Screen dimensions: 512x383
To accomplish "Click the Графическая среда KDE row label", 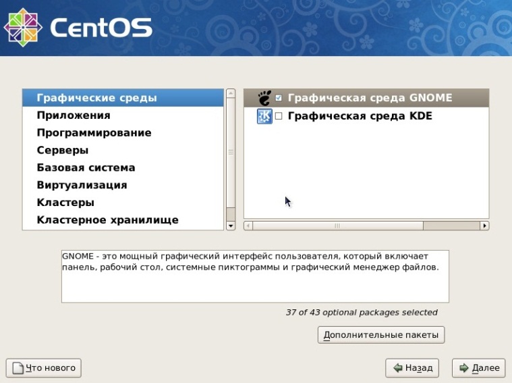I will coord(360,116).
